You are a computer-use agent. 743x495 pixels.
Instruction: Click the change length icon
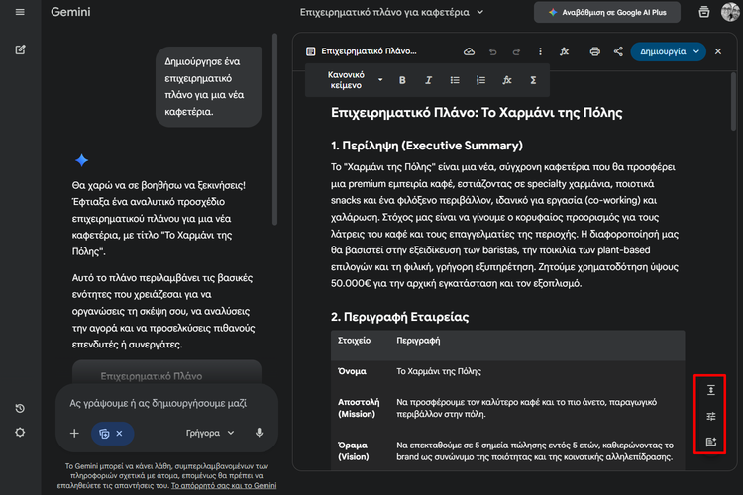[710, 390]
